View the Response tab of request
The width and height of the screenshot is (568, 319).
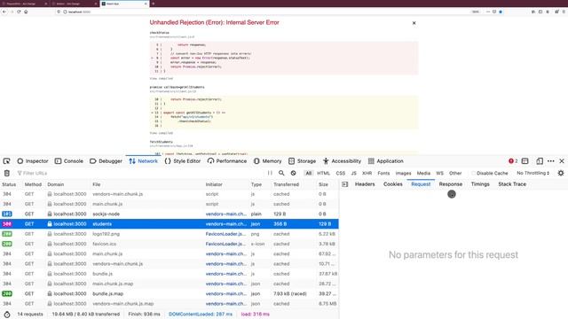click(451, 184)
